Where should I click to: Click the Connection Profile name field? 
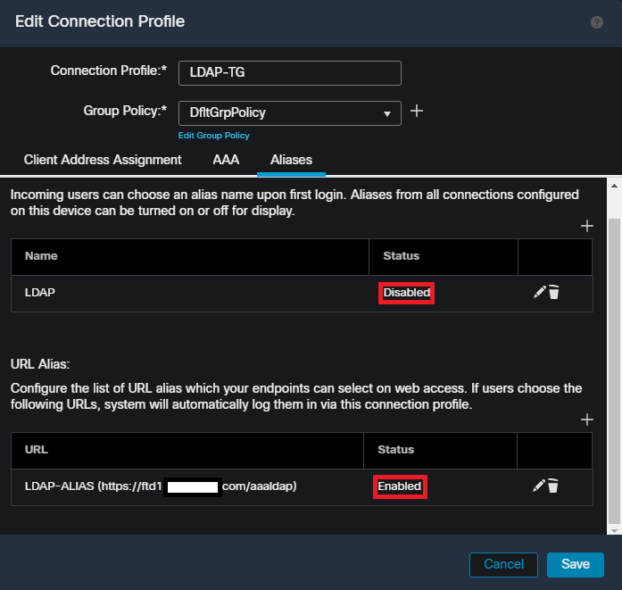[289, 72]
